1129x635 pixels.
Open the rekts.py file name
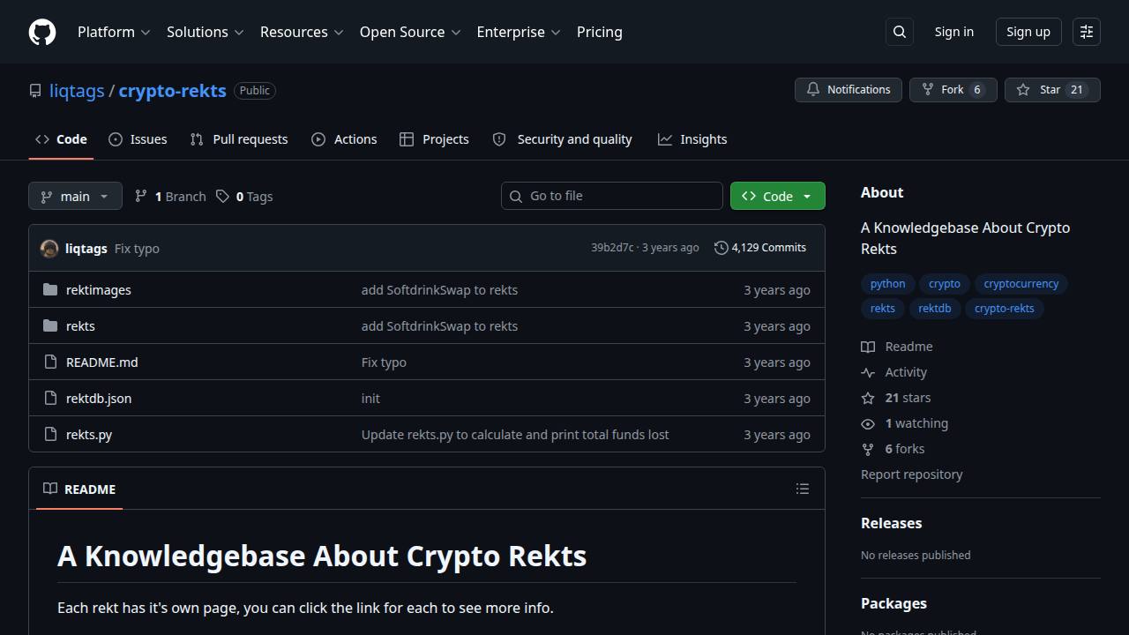[89, 434]
